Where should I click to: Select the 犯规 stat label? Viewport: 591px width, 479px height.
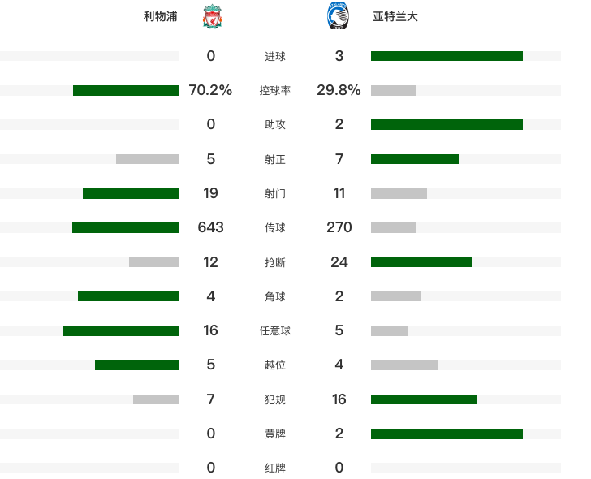coord(275,399)
